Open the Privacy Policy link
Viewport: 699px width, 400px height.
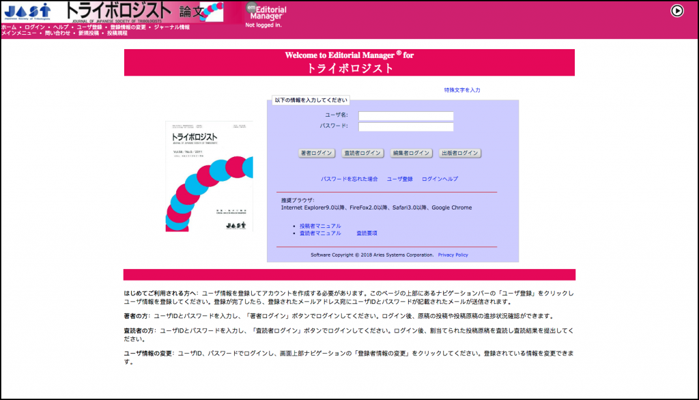pyautogui.click(x=453, y=255)
